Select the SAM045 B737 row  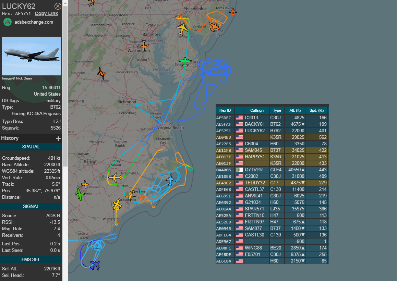(x=272, y=150)
